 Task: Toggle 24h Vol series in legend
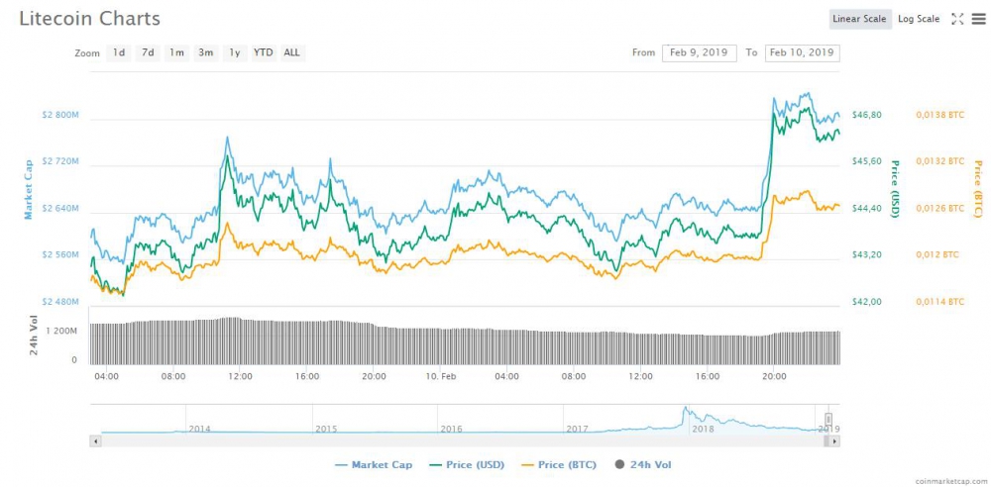click(x=642, y=465)
